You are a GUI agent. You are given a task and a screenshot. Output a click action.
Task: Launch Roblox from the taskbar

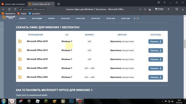[37, 101]
